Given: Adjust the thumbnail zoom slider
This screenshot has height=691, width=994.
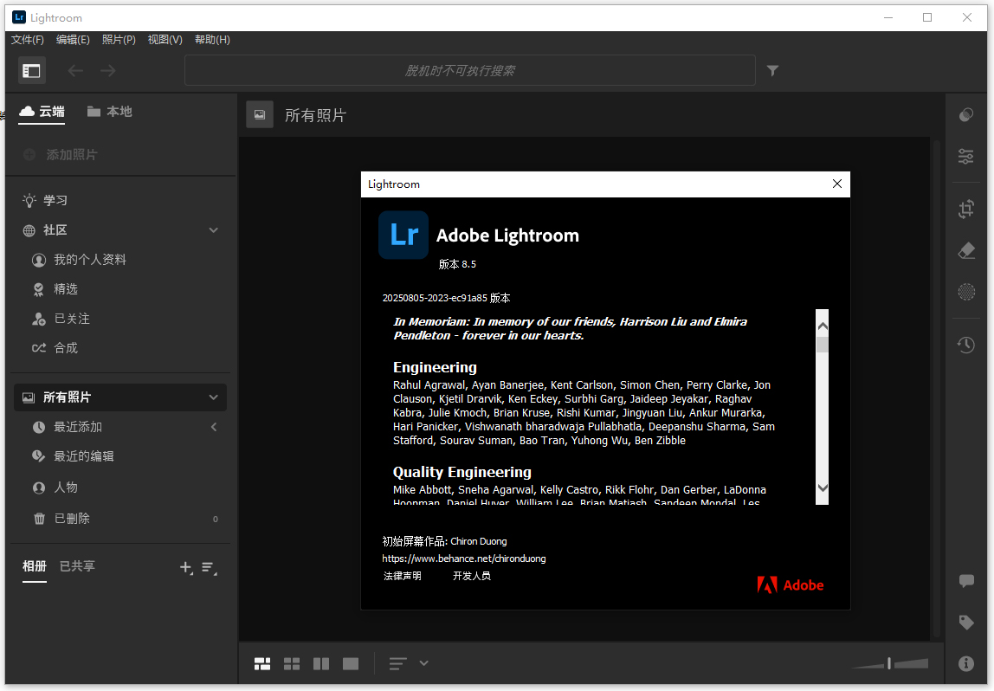Looking at the screenshot, I should [889, 663].
